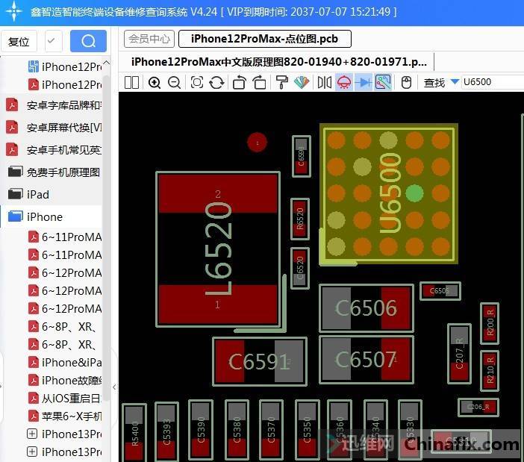The image size is (524, 462).
Task: Switch to the iPhone12ProMax-点位图.pcb tab
Action: click(264, 40)
